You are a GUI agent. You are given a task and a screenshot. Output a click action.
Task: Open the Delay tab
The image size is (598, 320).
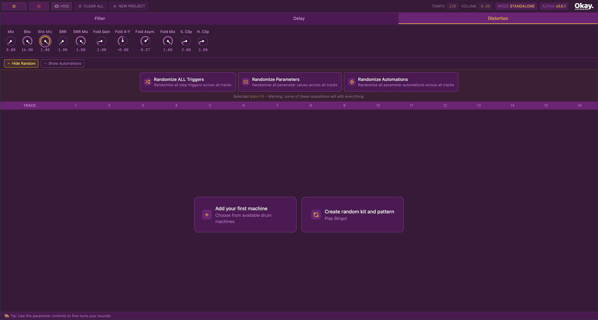[299, 18]
